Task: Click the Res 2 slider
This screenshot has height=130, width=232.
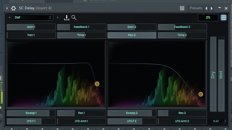Action: [x=182, y=113]
